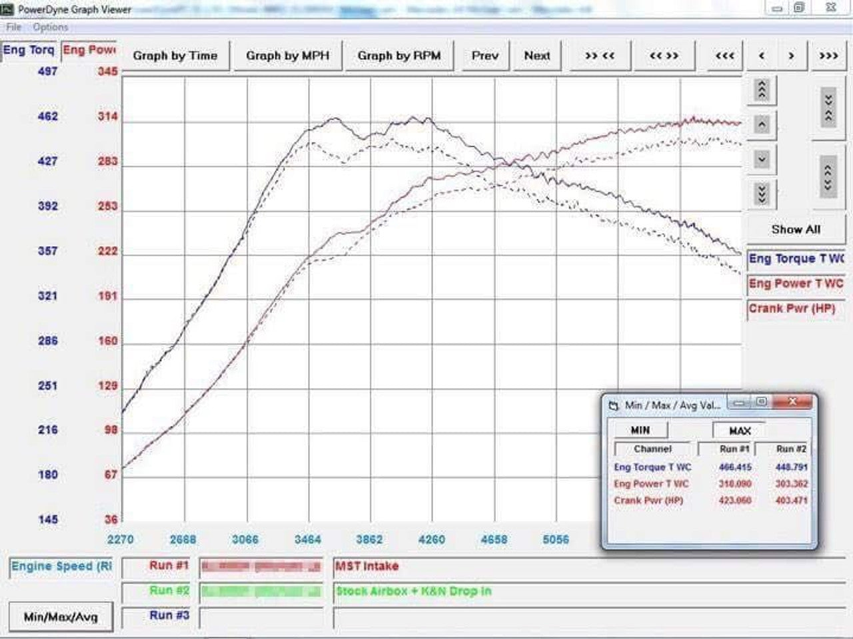Zoom out using the '<< >>' toolbar icon
This screenshot has width=853, height=639.
click(664, 56)
